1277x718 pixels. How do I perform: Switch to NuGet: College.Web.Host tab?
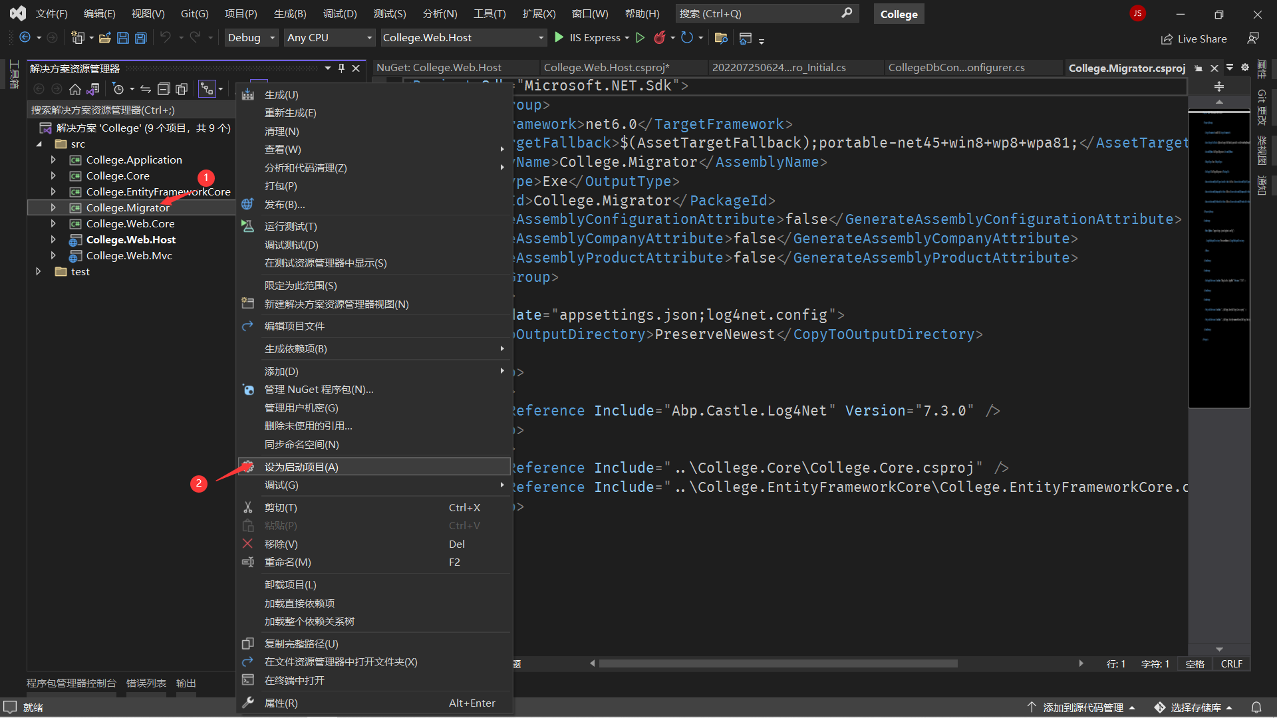click(x=439, y=68)
